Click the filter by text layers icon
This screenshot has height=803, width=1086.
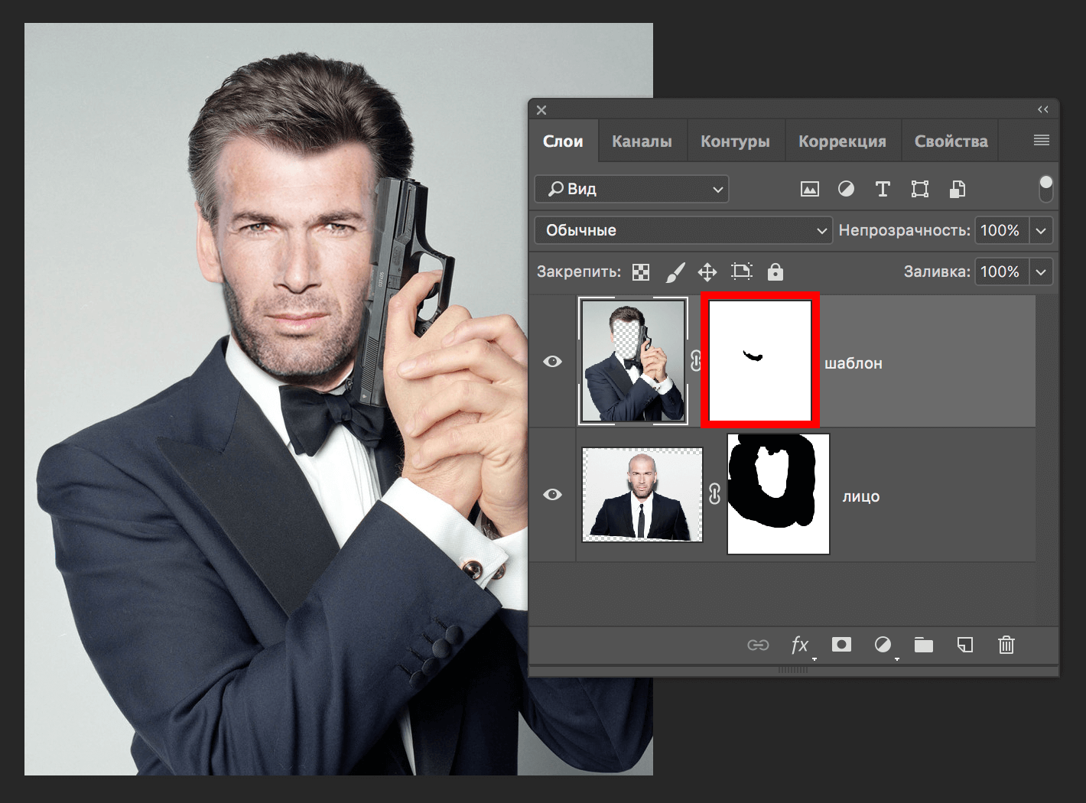[883, 189]
